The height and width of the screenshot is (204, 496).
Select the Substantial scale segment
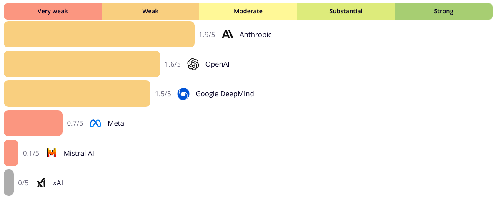[x=346, y=11]
